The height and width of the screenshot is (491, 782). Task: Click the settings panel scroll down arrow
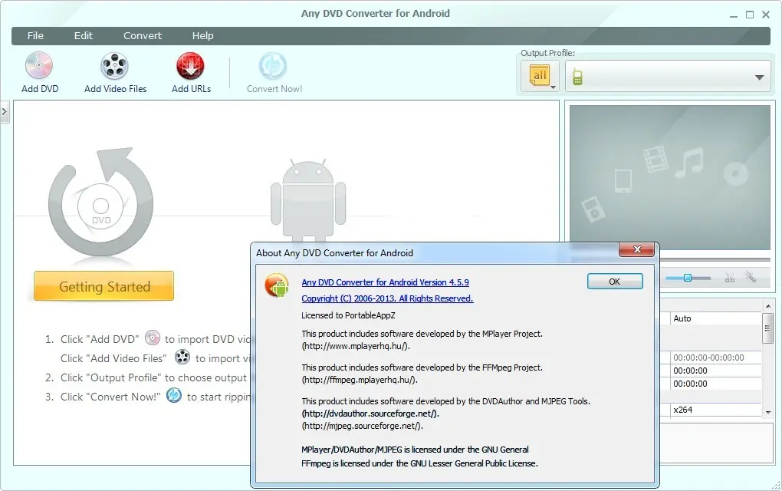[x=768, y=412]
